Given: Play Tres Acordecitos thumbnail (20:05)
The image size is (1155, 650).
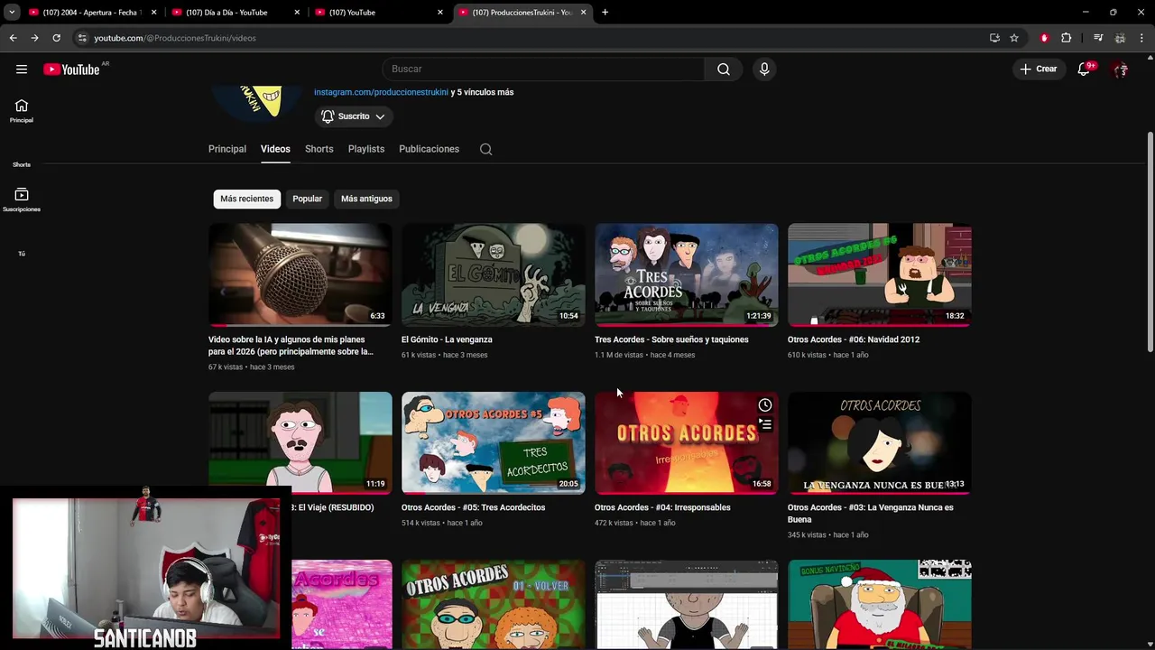Looking at the screenshot, I should [x=494, y=442].
